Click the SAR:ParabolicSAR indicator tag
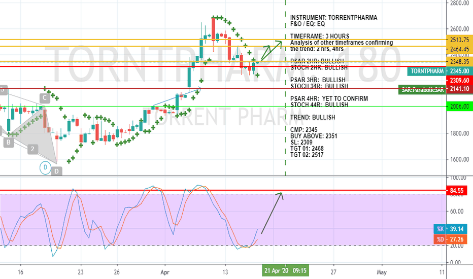Viewport: 473px width, 279px height. pyautogui.click(x=422, y=90)
